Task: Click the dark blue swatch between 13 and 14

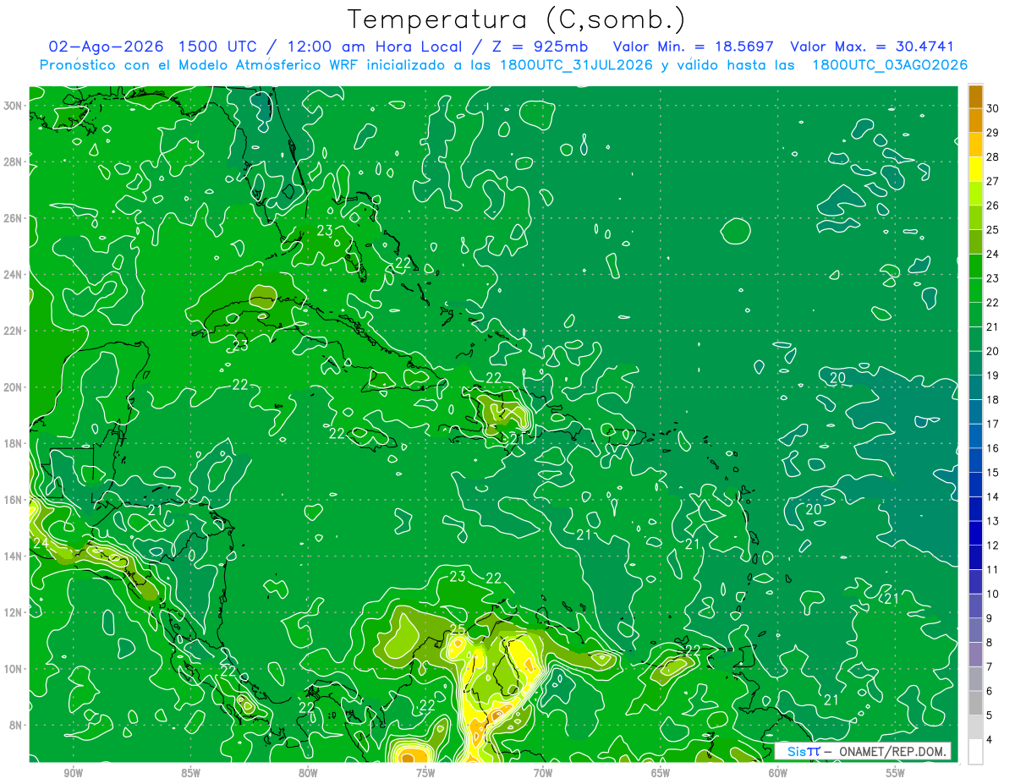Action: pos(976,509)
